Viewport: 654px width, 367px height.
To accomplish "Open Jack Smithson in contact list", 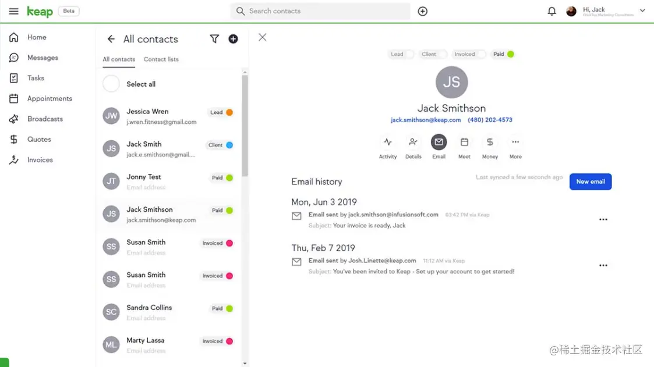I will (x=169, y=213).
